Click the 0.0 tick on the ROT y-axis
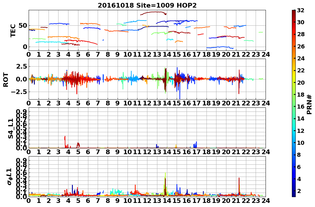 pyautogui.click(x=22, y=79)
